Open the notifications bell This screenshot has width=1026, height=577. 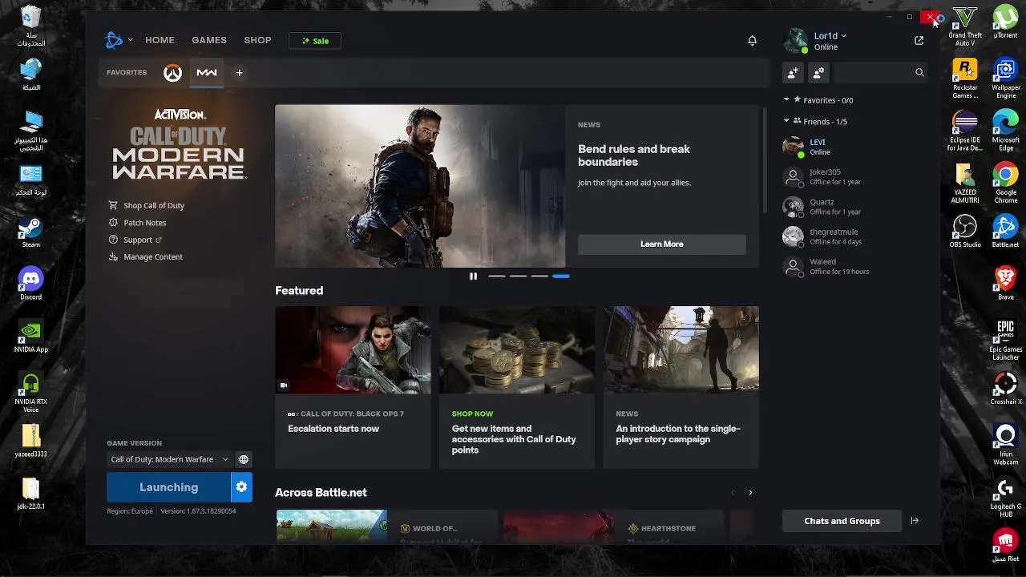[752, 40]
